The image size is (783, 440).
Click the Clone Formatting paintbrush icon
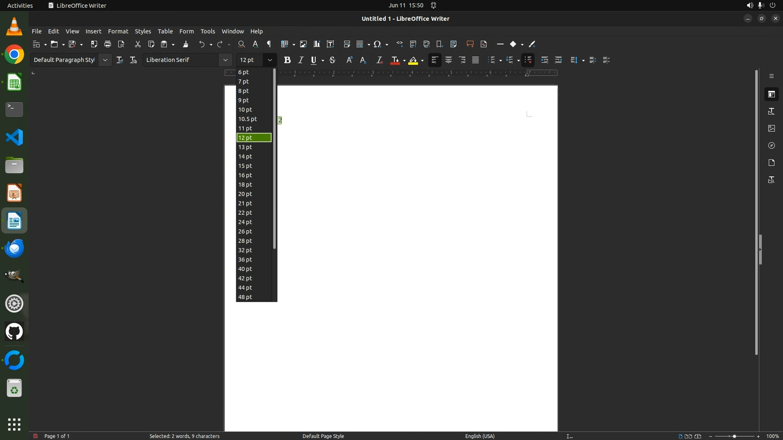coord(186,44)
